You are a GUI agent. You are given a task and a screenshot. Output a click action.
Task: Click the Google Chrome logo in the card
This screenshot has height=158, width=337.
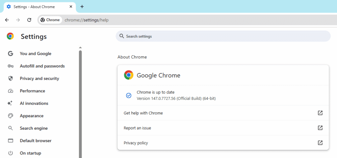[129, 75]
